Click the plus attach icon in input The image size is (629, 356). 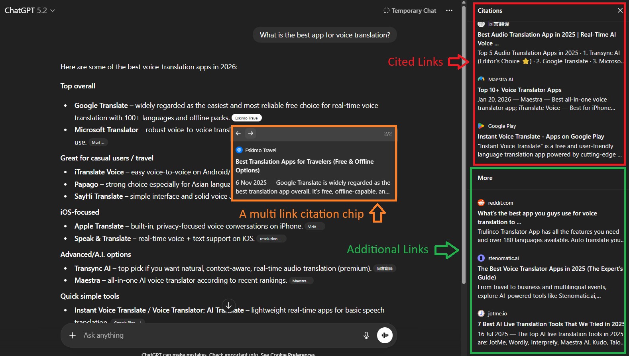pyautogui.click(x=73, y=335)
